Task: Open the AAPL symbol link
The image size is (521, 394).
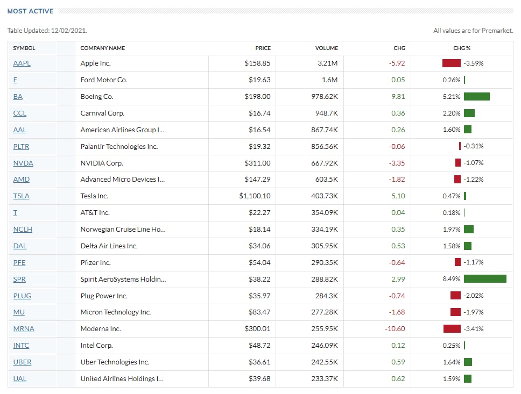Action: point(22,63)
